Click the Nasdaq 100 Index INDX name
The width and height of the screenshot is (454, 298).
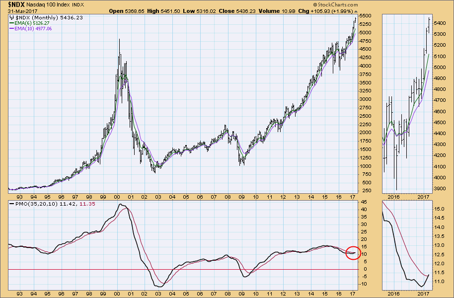(x=55, y=4)
